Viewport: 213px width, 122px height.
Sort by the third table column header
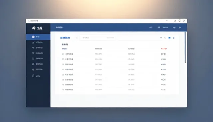[x=131, y=49]
